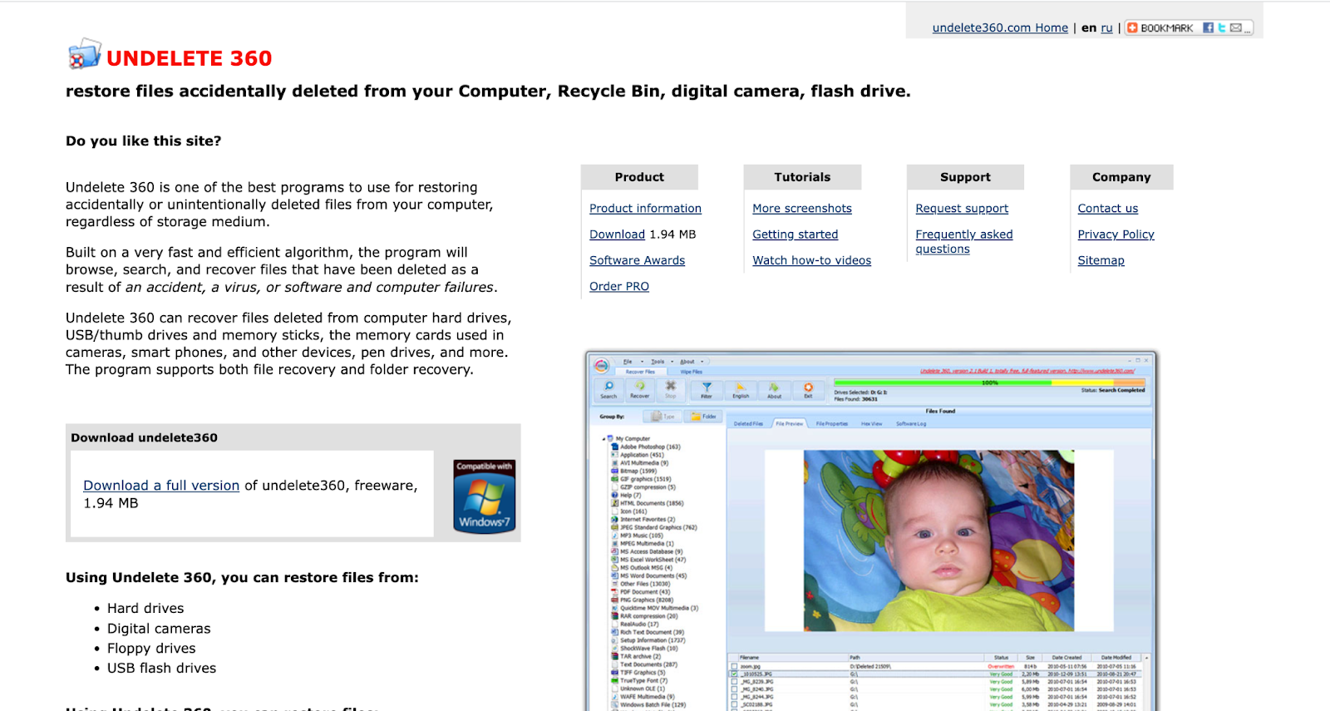Open the Privacy Policy link

1116,235
